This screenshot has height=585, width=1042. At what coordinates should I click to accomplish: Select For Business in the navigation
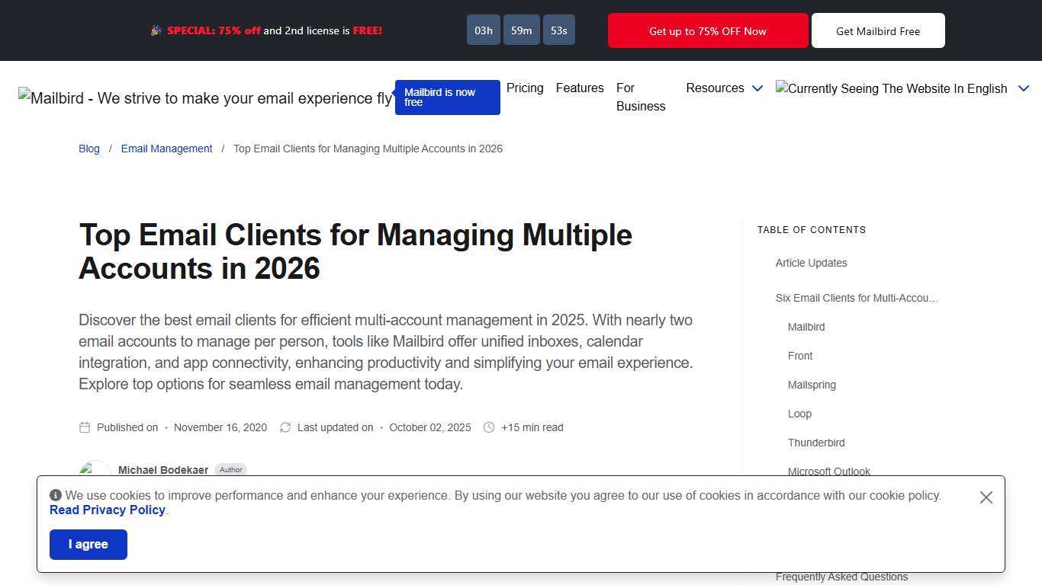click(x=640, y=97)
